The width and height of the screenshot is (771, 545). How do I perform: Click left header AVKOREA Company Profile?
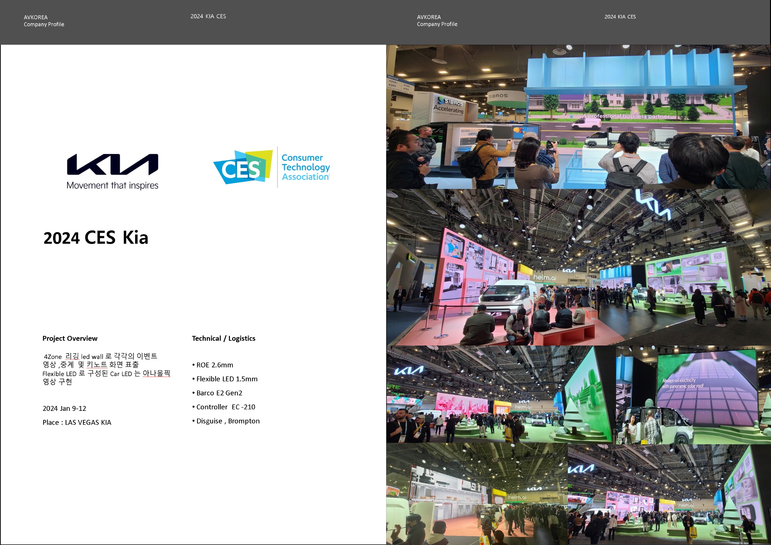tap(44, 21)
